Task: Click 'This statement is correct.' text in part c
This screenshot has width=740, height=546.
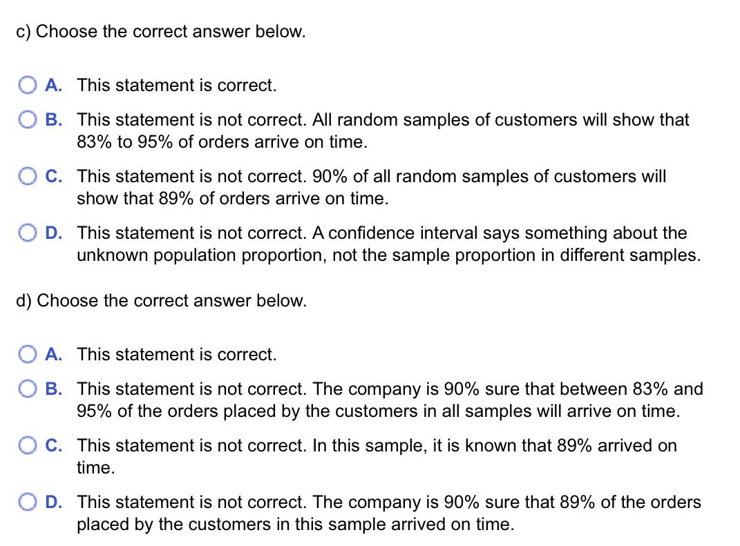Action: (177, 86)
